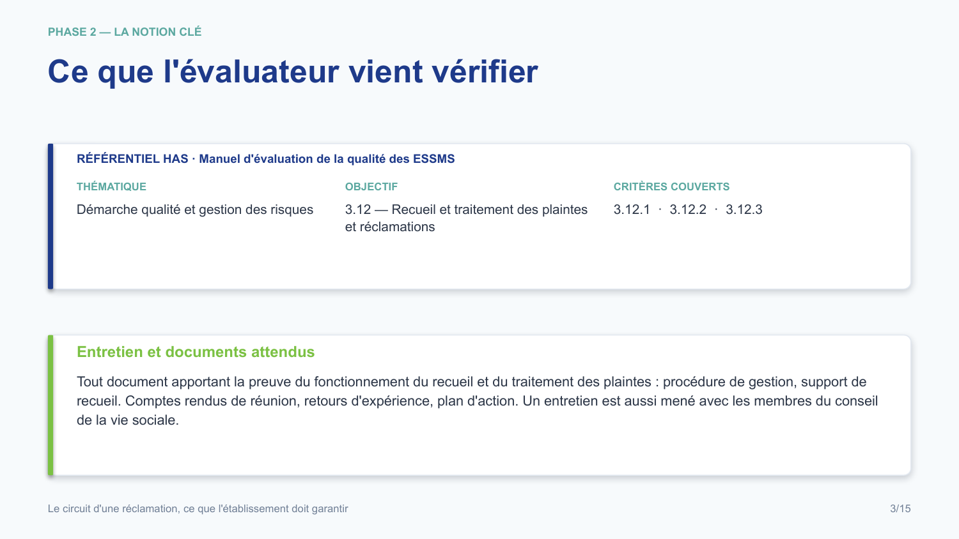Screen dimensions: 959x539
Task: Click the 'PHASE 2 — LA NOTION CLÉ' label
Action: [x=125, y=32]
